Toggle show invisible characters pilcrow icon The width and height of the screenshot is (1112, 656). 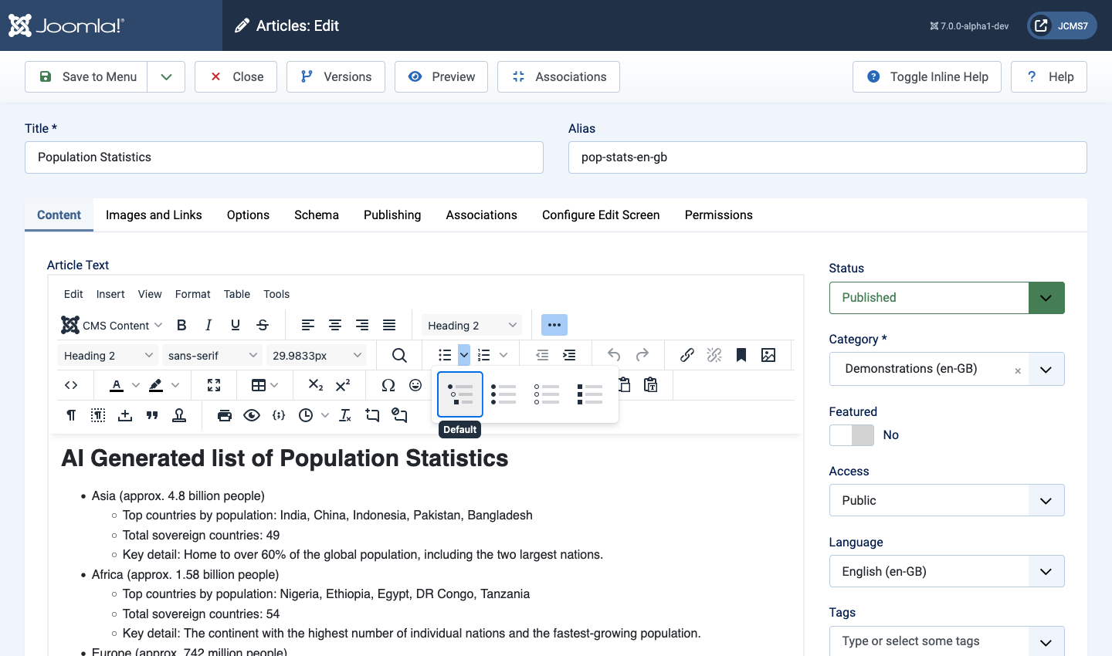(x=71, y=415)
